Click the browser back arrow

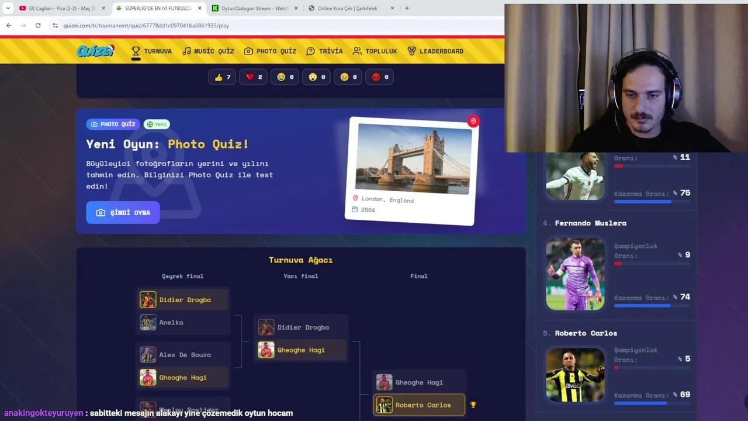[9, 25]
